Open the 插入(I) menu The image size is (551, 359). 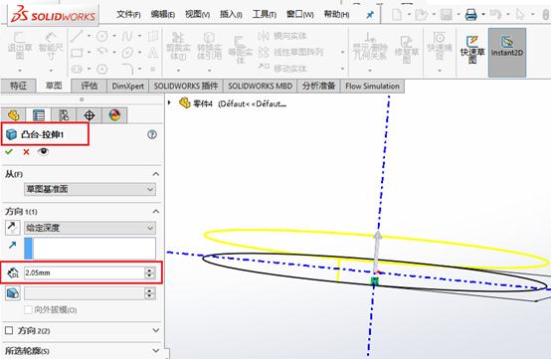coord(231,14)
